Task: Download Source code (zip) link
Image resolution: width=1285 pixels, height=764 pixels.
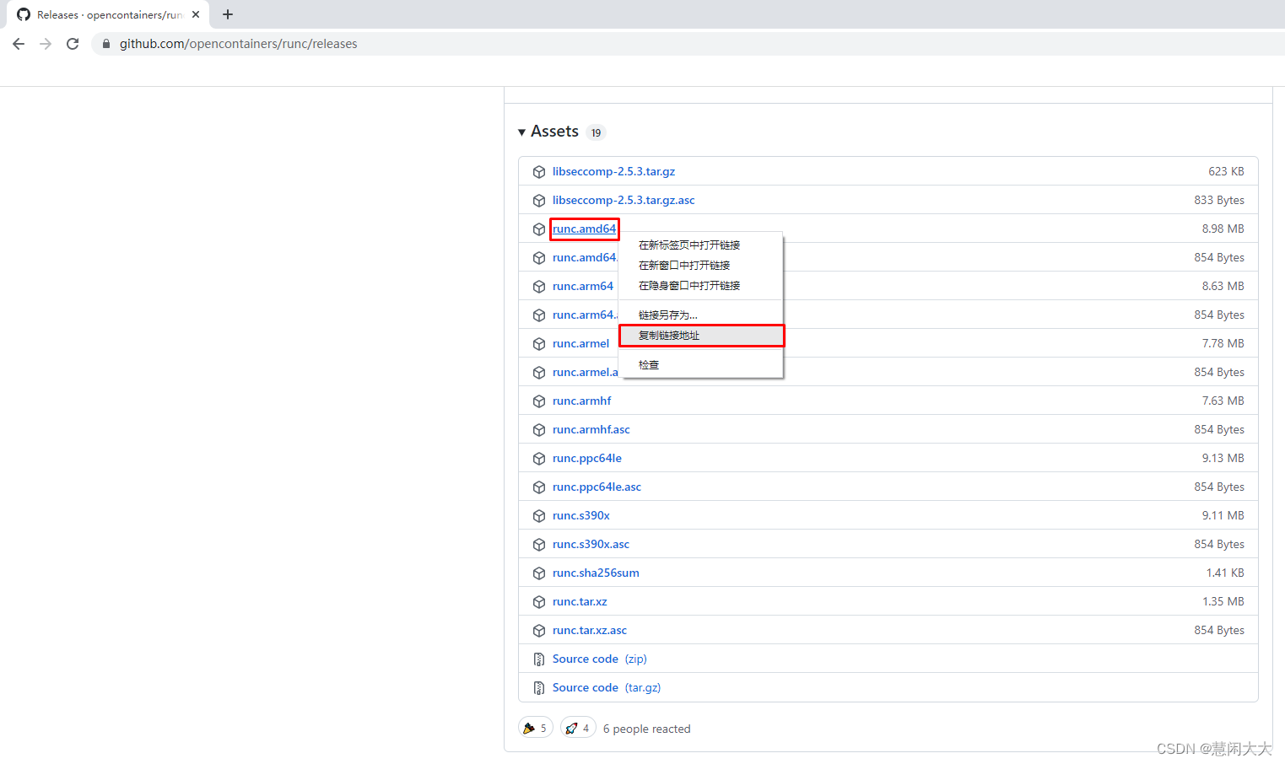Action: (600, 659)
